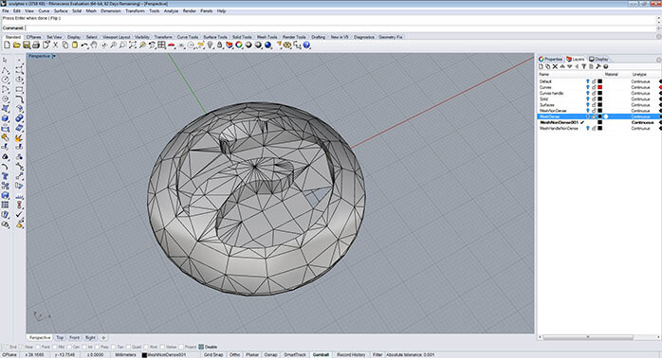Screen dimensions: 662x358
Task: Print using the printer icon
Action: (x=36, y=45)
